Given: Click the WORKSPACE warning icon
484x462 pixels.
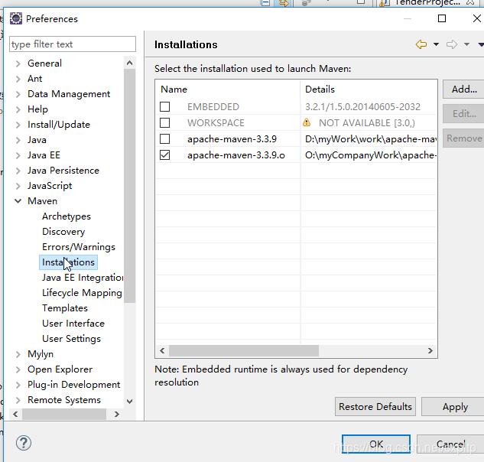Looking at the screenshot, I should [x=307, y=122].
